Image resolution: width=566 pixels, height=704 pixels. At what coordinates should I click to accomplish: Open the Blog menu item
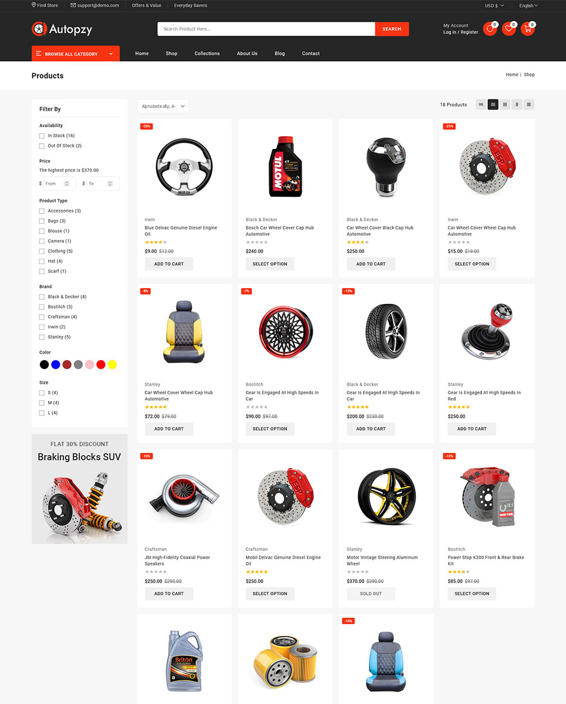(x=280, y=53)
